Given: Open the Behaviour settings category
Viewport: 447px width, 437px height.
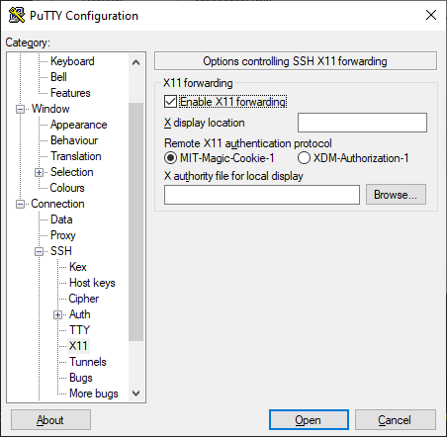Looking at the screenshot, I should [x=74, y=140].
